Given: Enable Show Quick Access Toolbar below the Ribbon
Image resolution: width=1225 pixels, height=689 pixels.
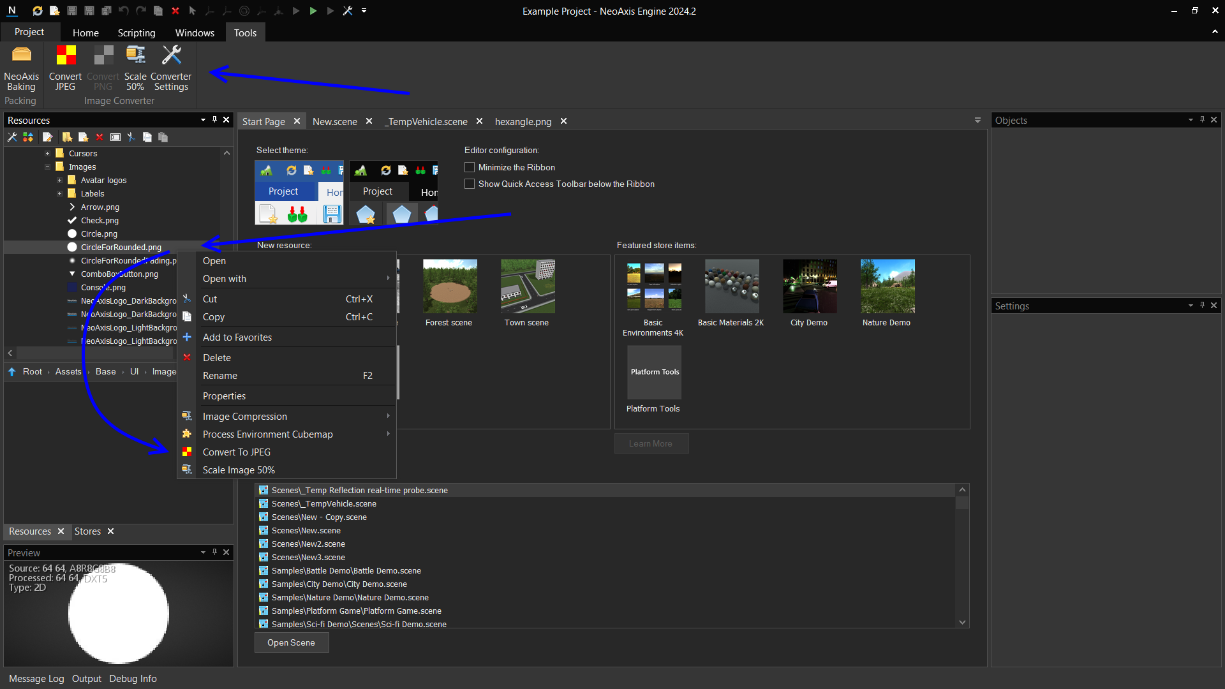Looking at the screenshot, I should (x=470, y=184).
